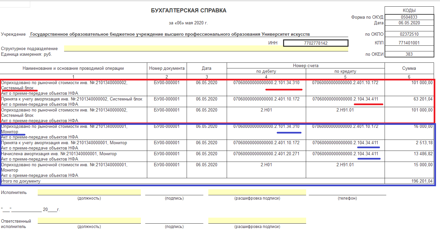Select the total sum 196 201,04
440x235 pixels.
pos(409,181)
